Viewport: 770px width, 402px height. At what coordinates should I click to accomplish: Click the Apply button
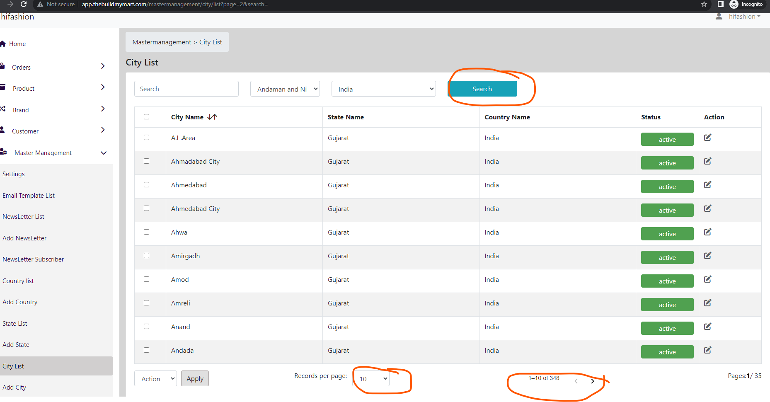click(195, 378)
